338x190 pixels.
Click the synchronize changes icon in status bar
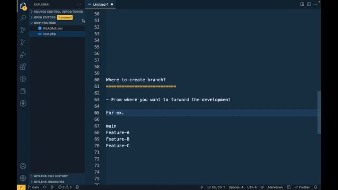tap(44, 187)
